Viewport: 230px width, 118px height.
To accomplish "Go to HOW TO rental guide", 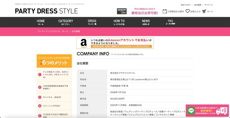I will pyautogui.click(x=119, y=22).
